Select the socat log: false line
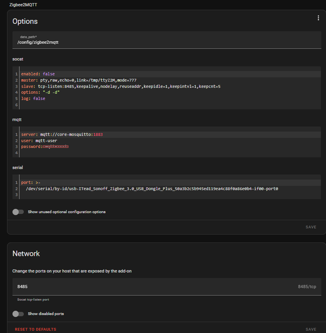The image size is (326, 333). click(33, 98)
